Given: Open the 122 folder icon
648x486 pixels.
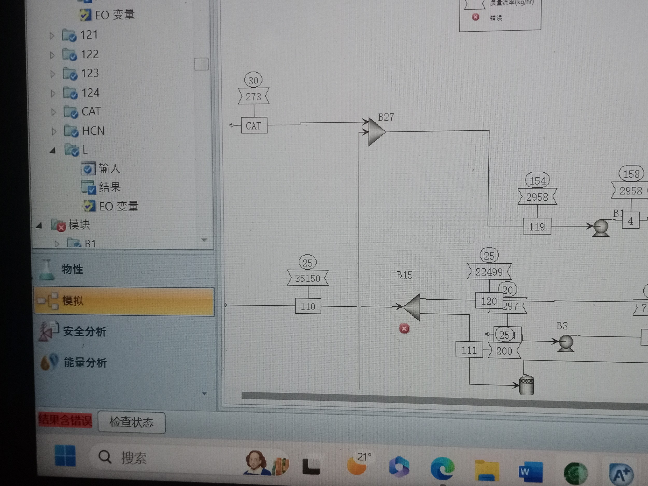Looking at the screenshot, I should [x=70, y=55].
